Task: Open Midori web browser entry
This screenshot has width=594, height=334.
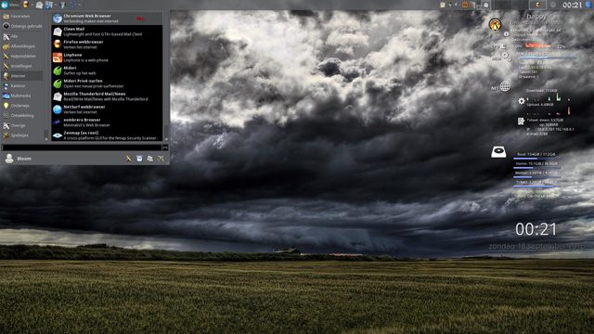Action: tap(108, 71)
